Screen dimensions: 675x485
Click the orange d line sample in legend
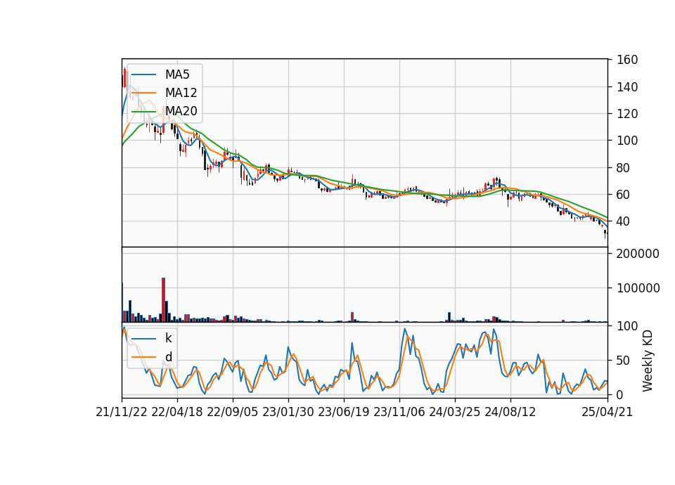click(x=143, y=357)
